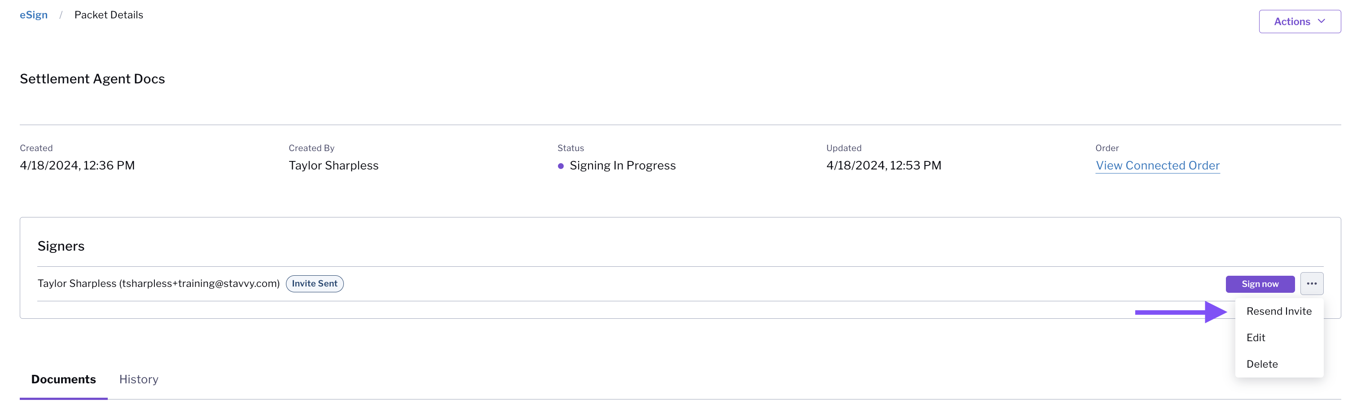The width and height of the screenshot is (1370, 408).
Task: Click Created By Taylor Sharpless value
Action: (334, 165)
